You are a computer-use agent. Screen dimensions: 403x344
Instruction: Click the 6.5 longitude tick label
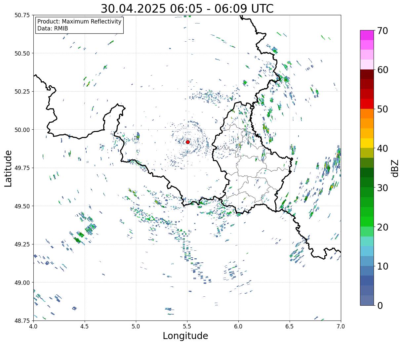[290, 326]
